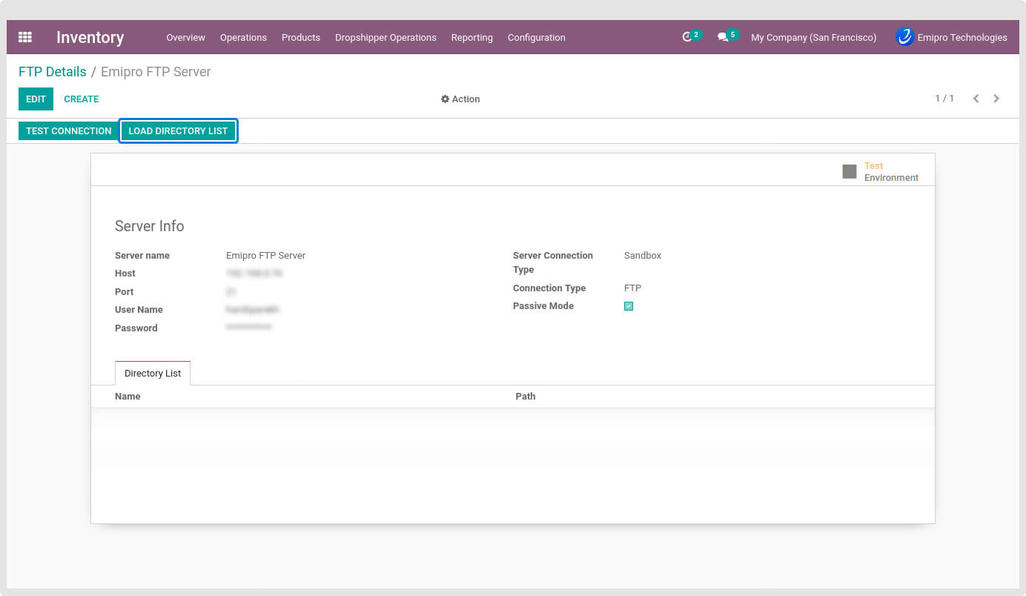
Task: Open the chat messages icon
Action: (723, 37)
